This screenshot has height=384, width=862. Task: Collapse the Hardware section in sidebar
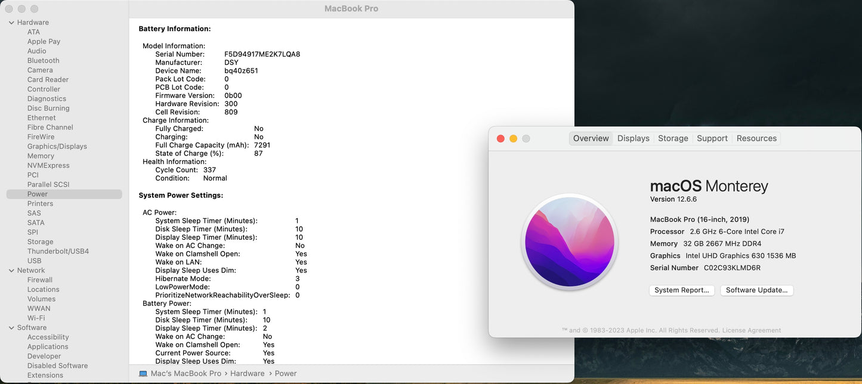click(x=11, y=23)
